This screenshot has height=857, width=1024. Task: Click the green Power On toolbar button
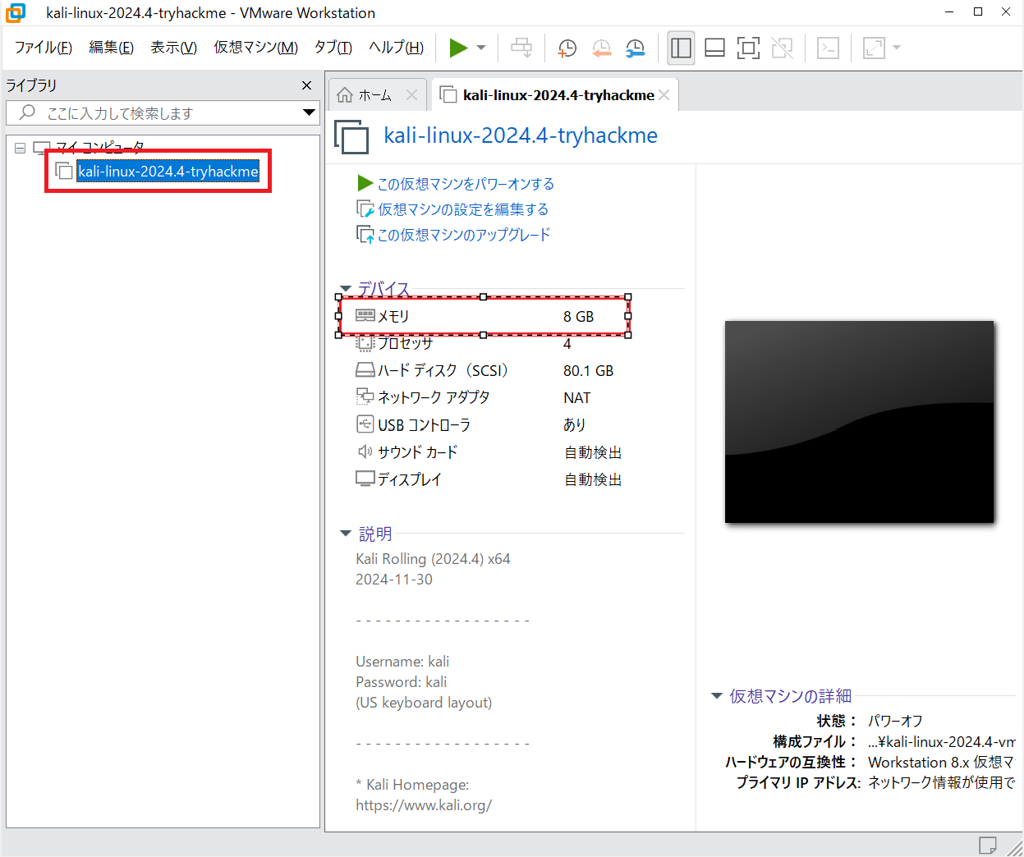tap(458, 48)
